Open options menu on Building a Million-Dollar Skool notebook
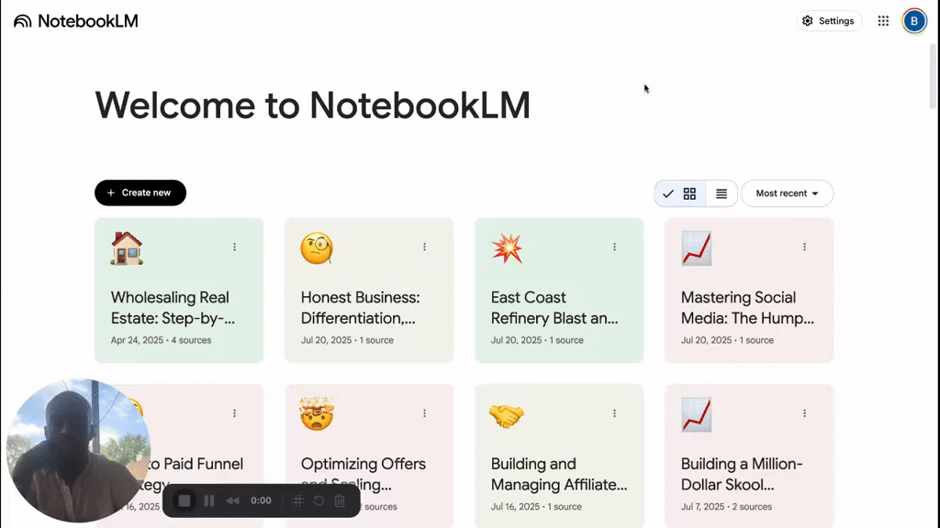This screenshot has width=940, height=528. (x=804, y=412)
